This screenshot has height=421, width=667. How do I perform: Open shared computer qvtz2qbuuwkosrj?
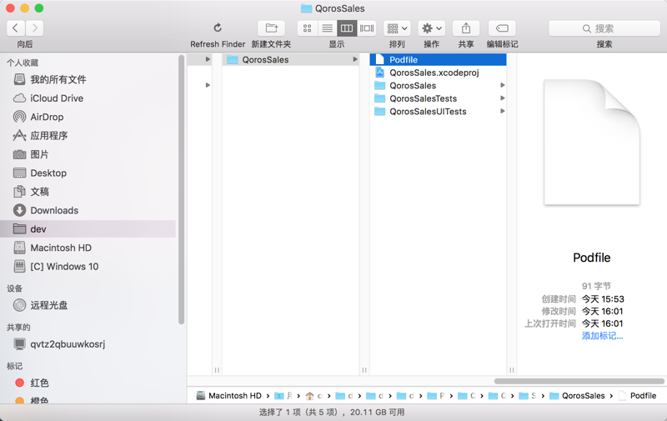tap(68, 344)
